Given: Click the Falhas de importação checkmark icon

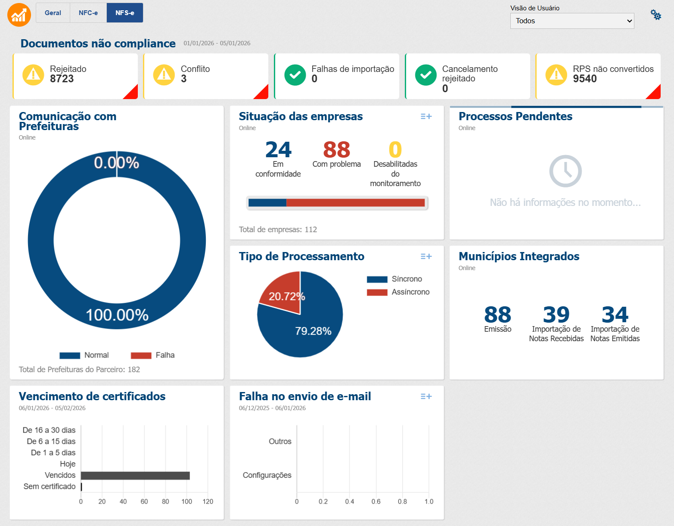Looking at the screenshot, I should coord(295,75).
